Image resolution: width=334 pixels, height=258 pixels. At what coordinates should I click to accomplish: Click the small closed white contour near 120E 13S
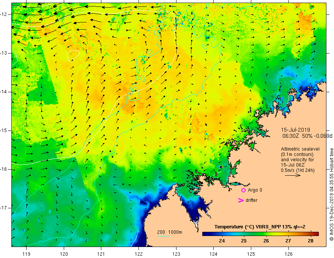pos(73,55)
